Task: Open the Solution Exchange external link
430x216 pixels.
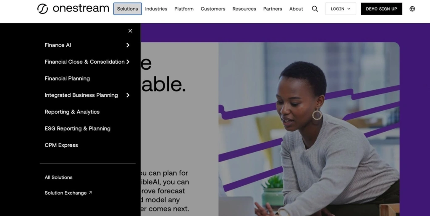Action: coord(68,193)
